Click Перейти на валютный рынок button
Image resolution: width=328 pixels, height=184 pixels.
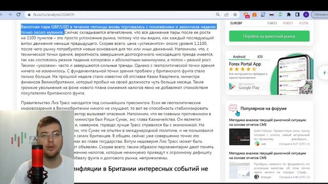tap(269, 36)
